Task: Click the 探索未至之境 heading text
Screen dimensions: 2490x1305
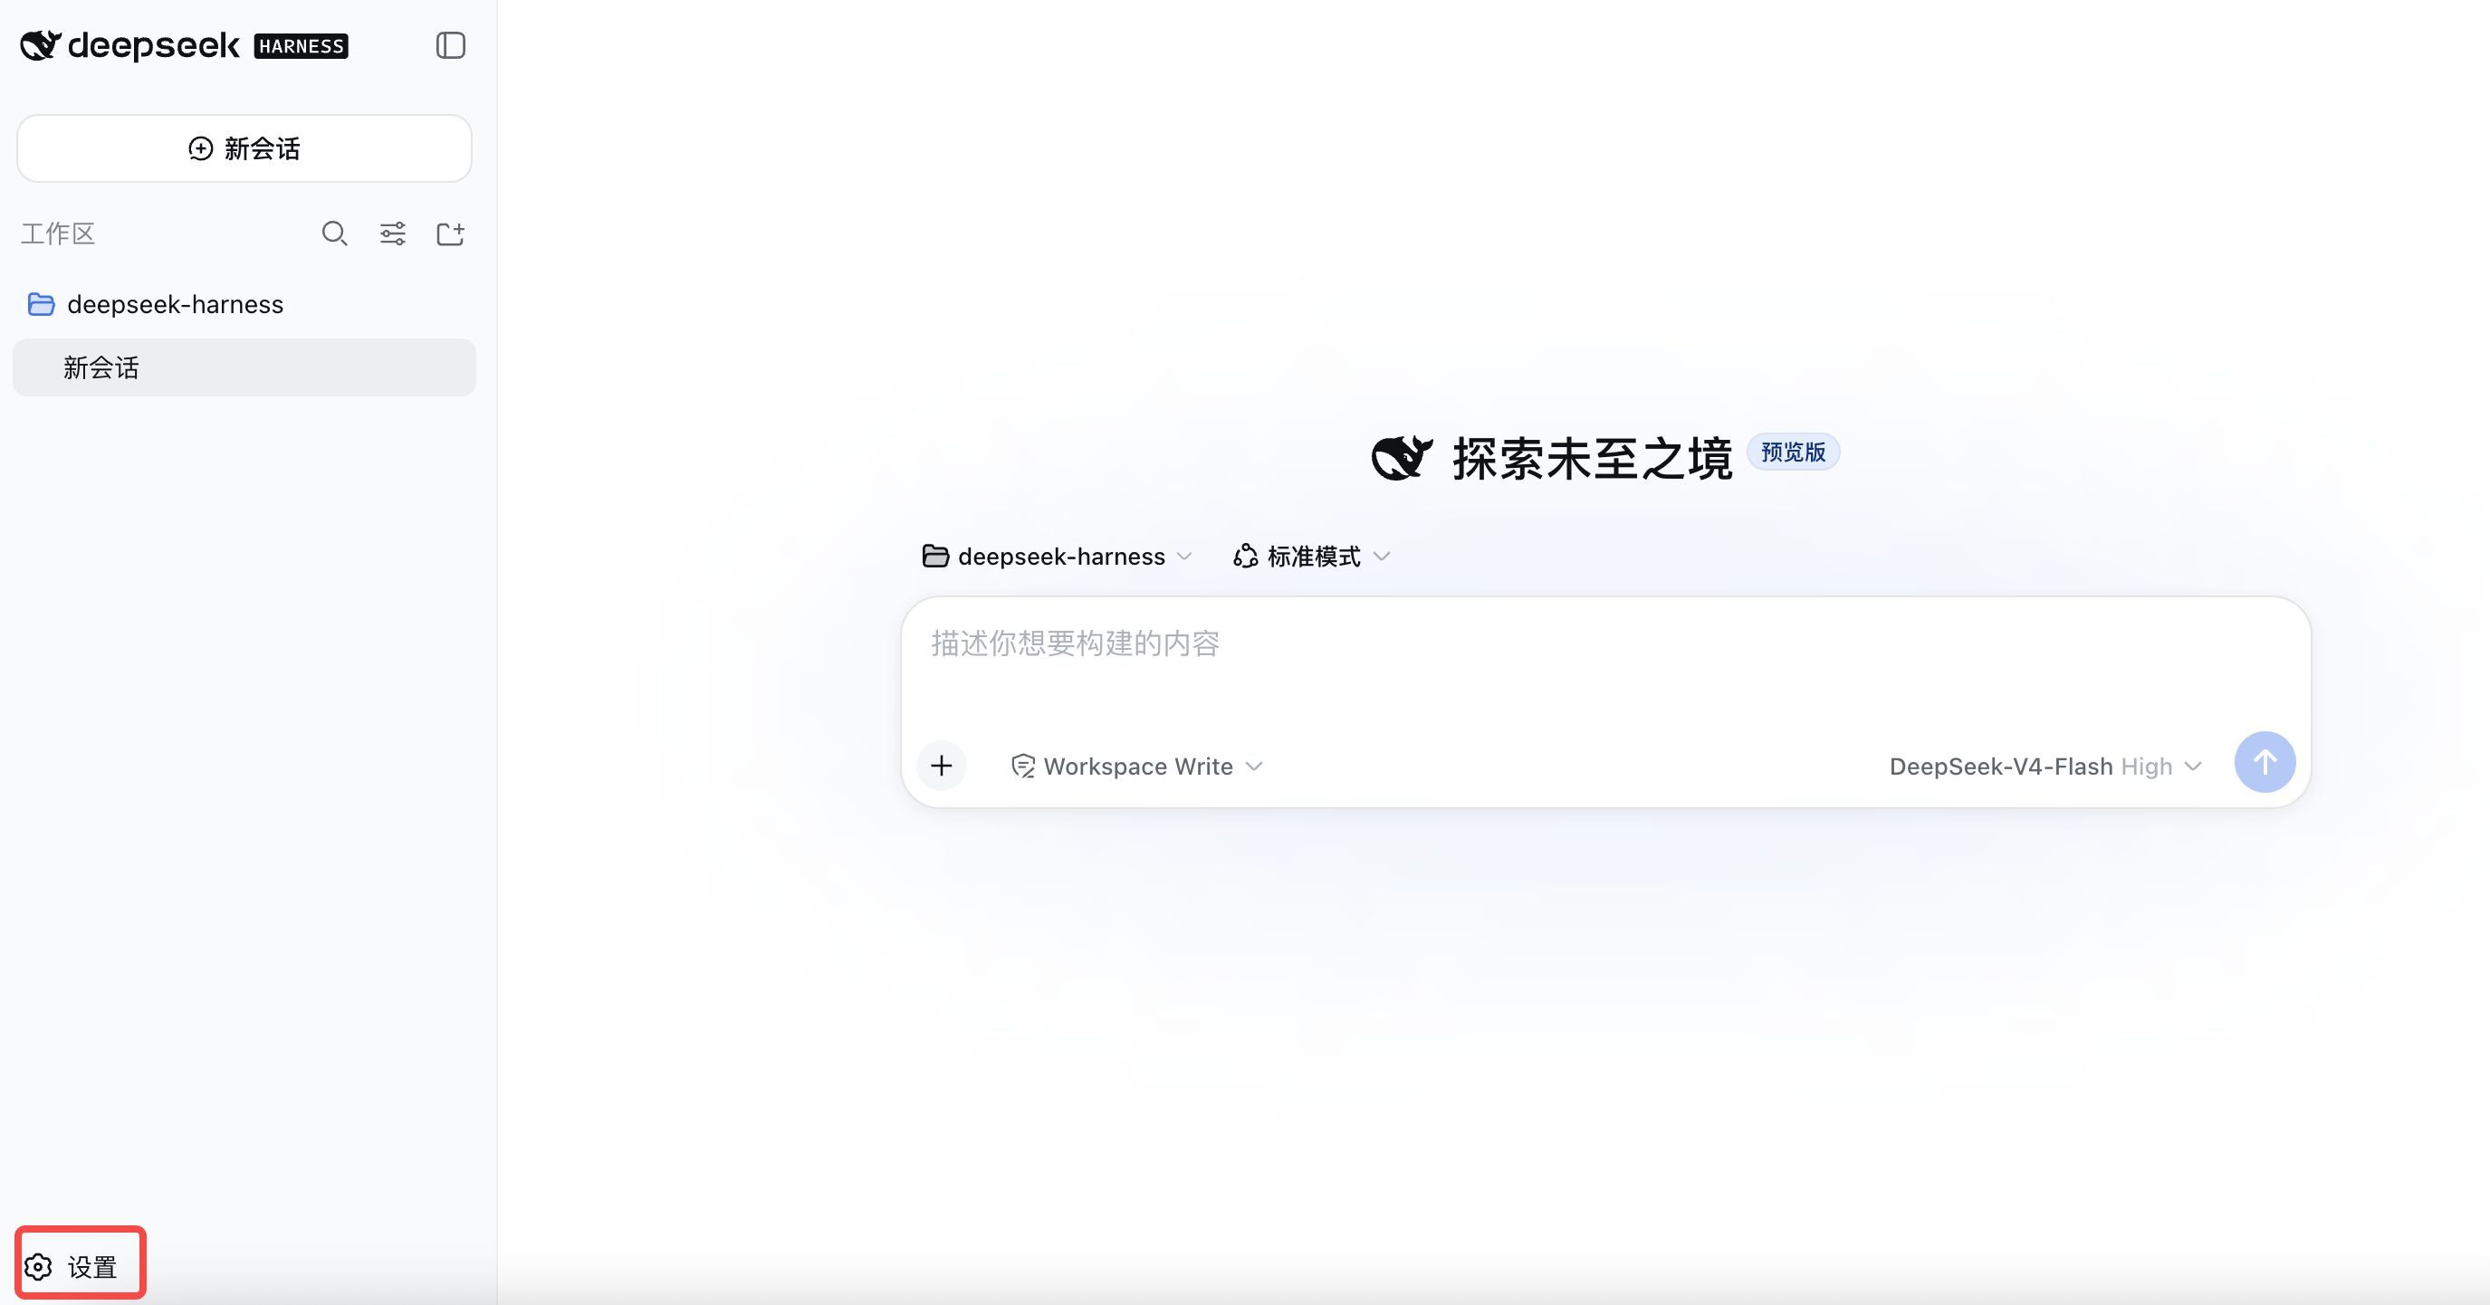Action: click(x=1592, y=458)
